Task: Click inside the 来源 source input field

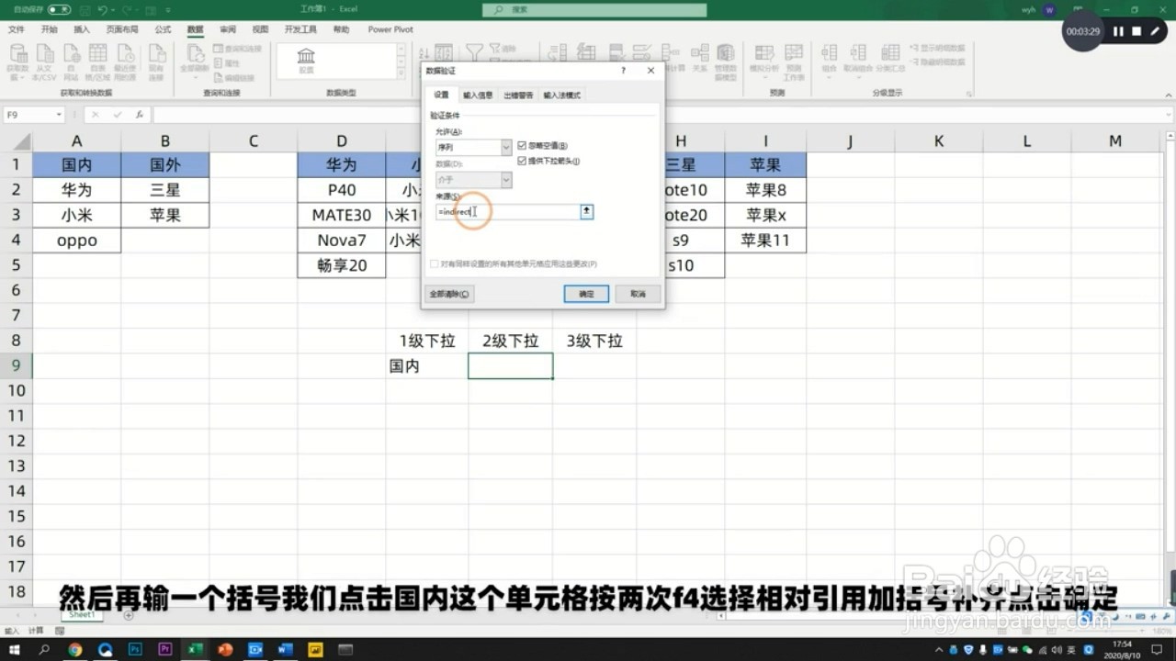Action: click(507, 211)
